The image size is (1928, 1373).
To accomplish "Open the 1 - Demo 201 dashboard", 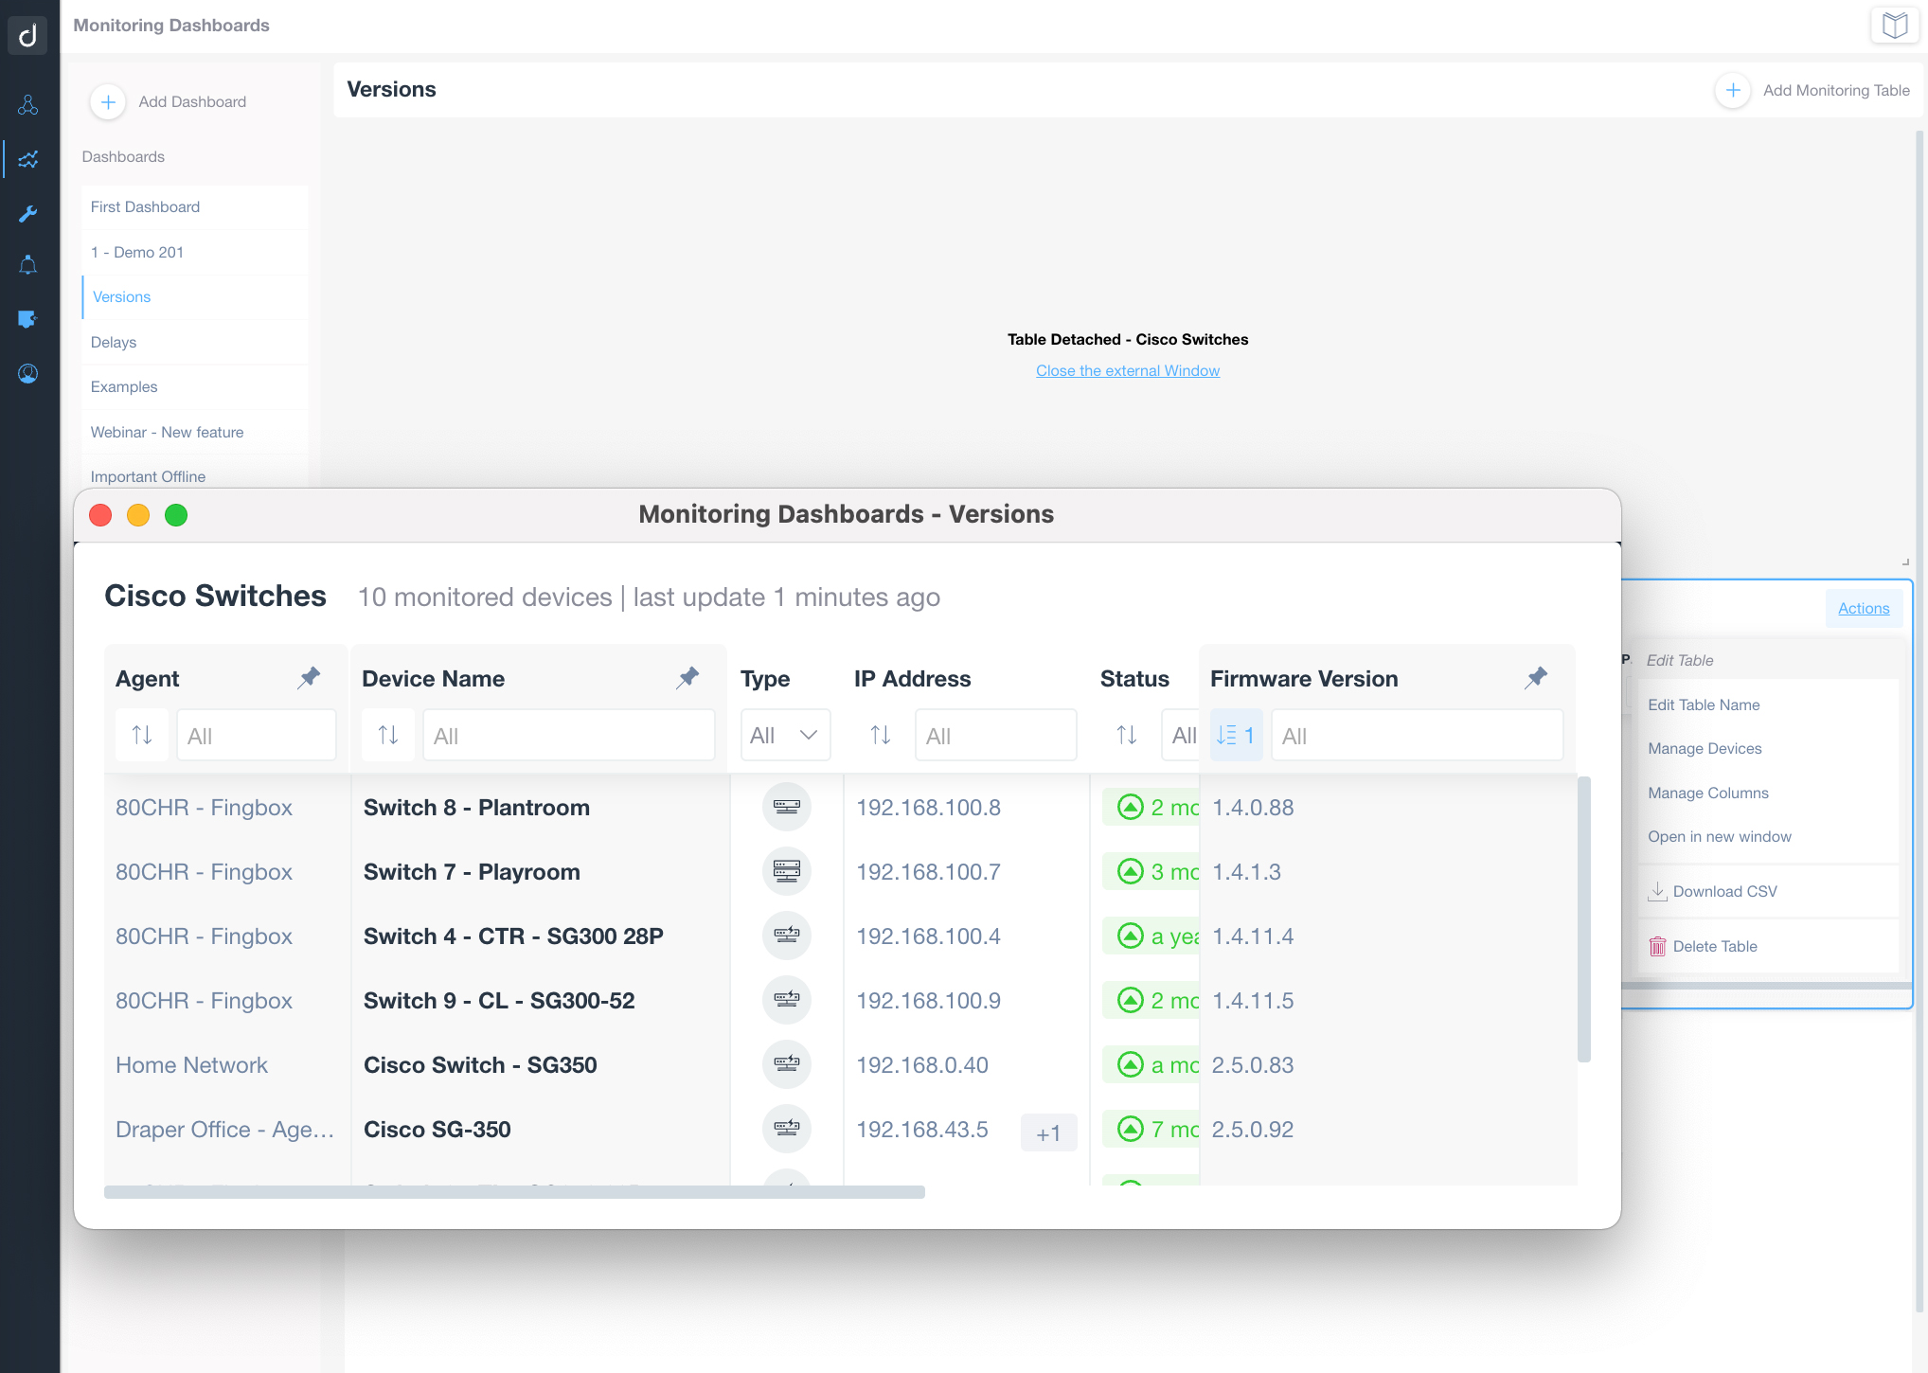I will pyautogui.click(x=195, y=252).
